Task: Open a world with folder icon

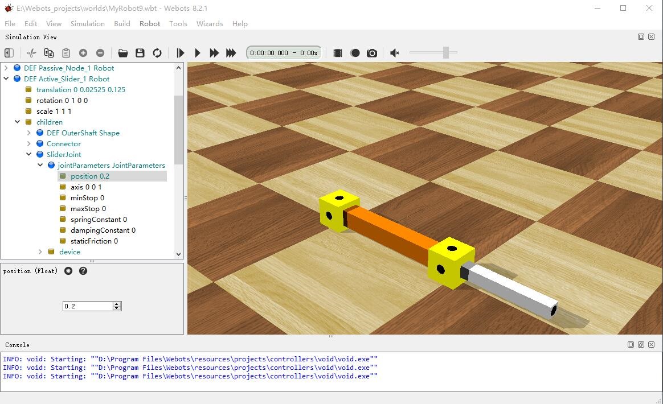Action: 122,53
